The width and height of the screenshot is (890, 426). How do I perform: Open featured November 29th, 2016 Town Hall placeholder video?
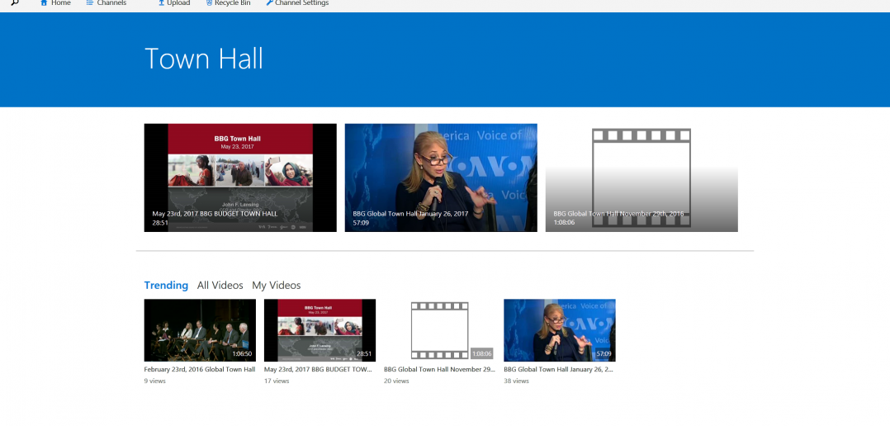(641, 177)
